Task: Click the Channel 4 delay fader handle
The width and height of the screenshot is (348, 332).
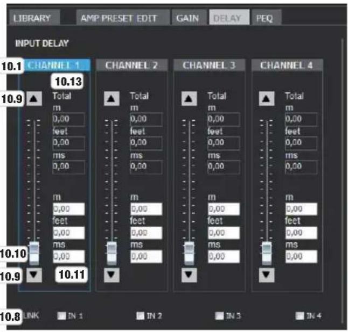Action: point(267,254)
